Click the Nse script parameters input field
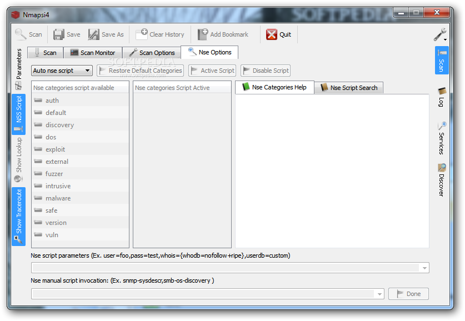Screen dimensions: 465x321 (226, 268)
